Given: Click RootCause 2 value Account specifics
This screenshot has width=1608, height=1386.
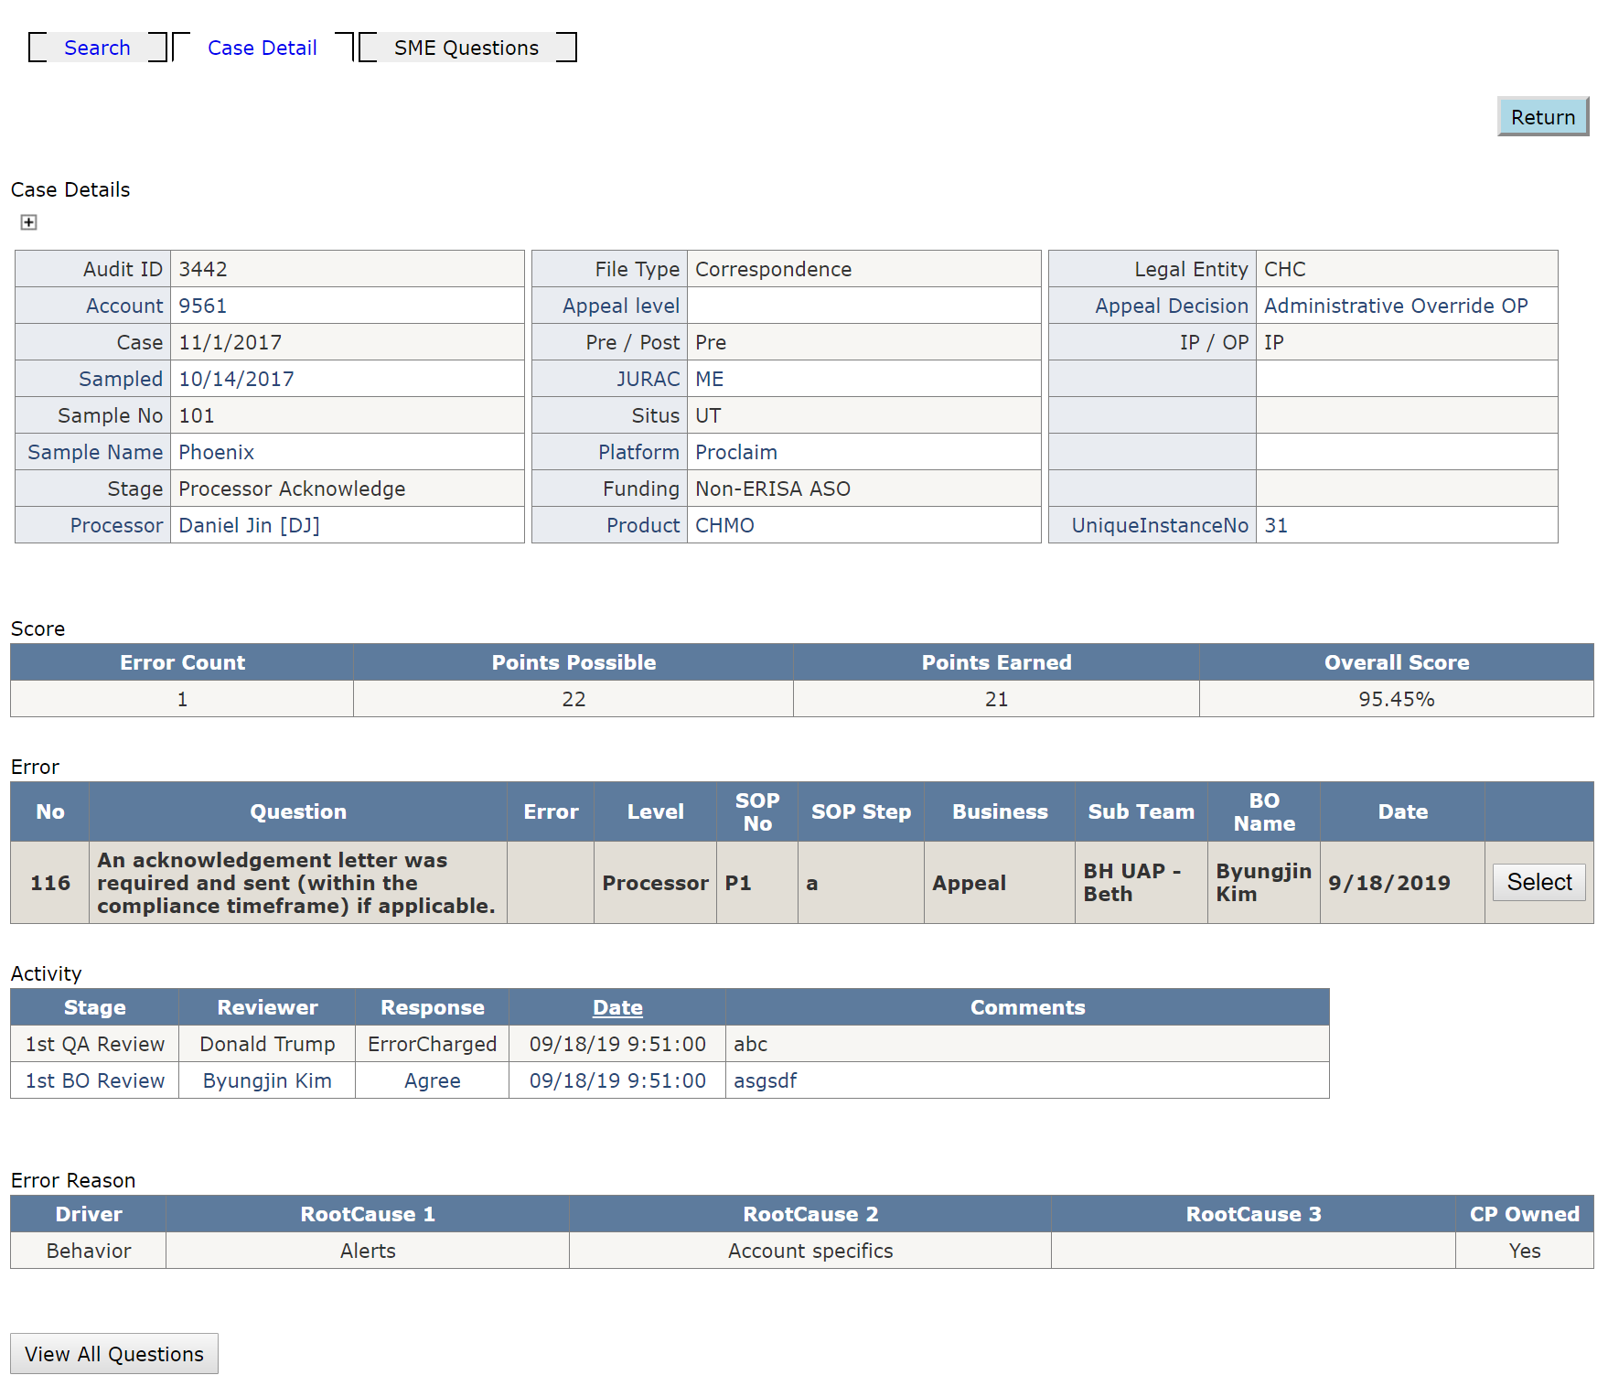Looking at the screenshot, I should point(810,1251).
